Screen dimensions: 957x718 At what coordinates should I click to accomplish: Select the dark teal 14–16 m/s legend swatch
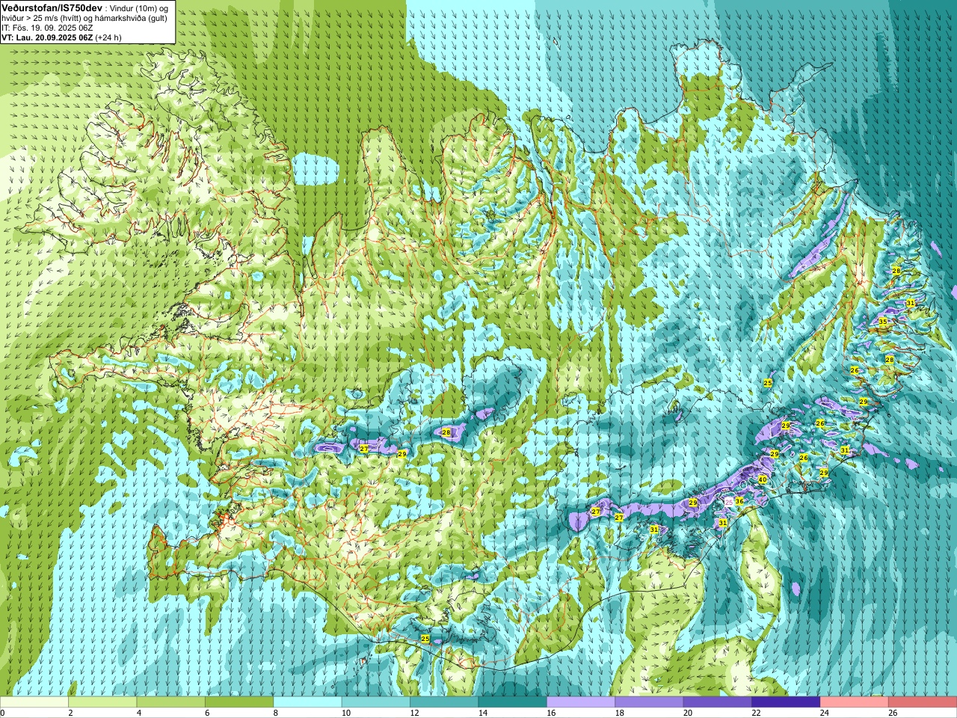[x=513, y=702]
